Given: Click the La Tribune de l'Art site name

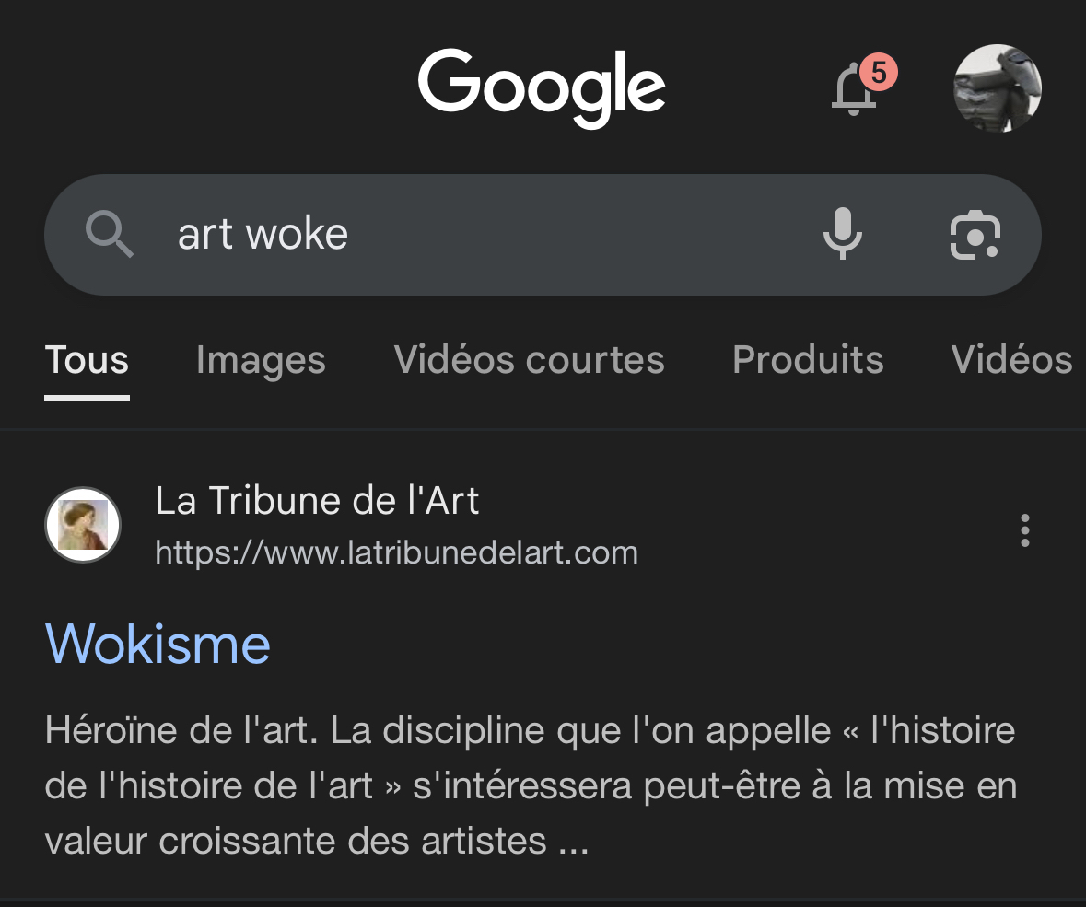Looking at the screenshot, I should pos(317,502).
